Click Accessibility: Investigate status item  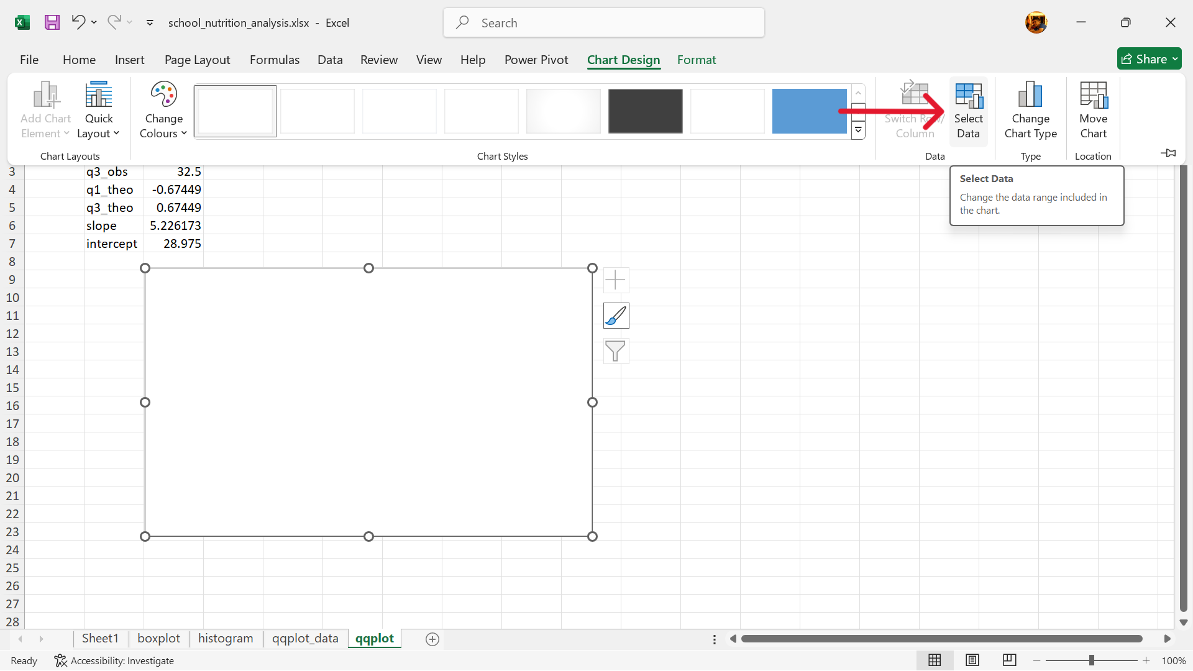click(x=114, y=661)
